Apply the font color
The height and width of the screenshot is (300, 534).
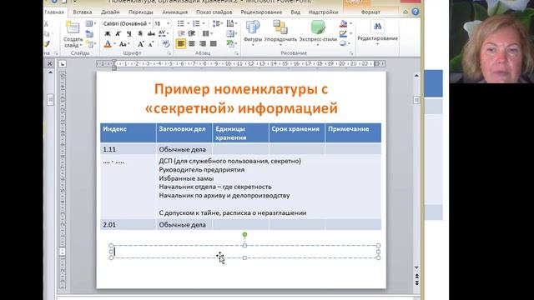click(x=108, y=44)
